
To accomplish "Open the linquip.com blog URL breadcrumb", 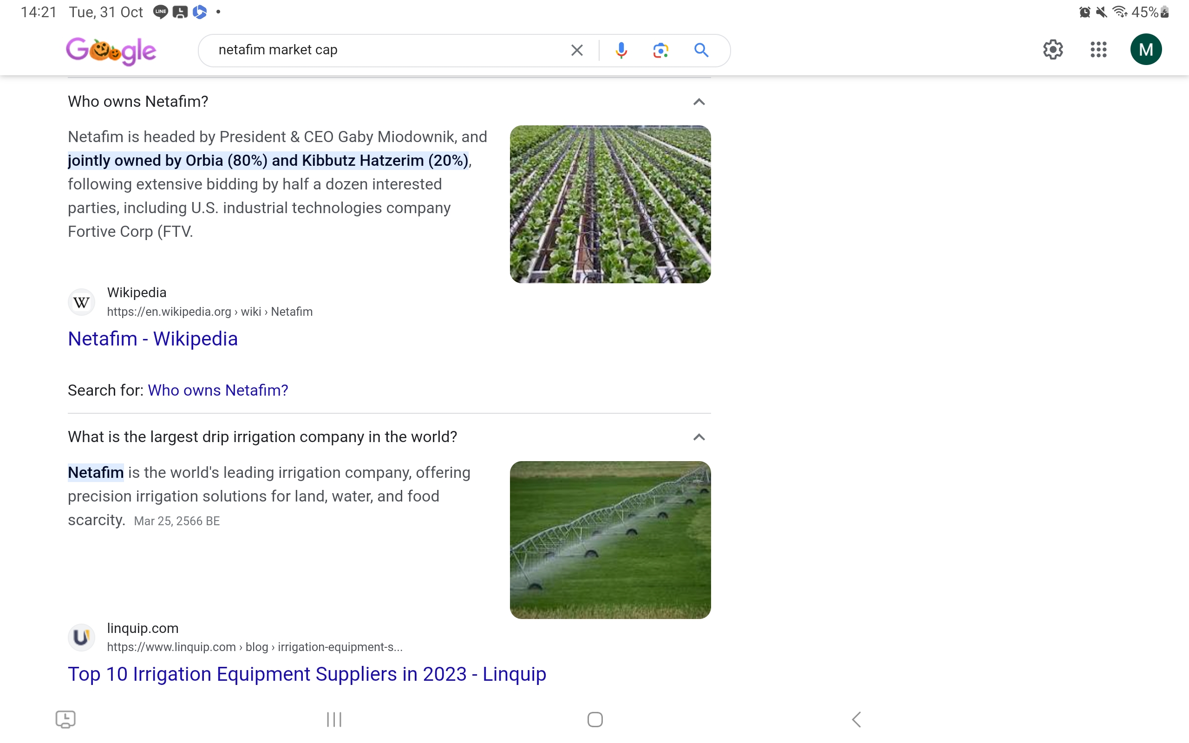I will click(x=255, y=647).
